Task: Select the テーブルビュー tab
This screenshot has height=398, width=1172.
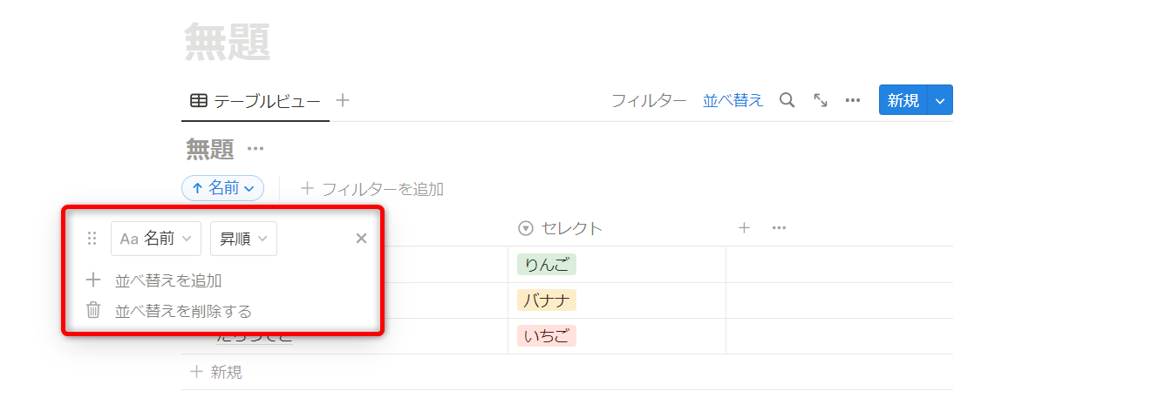Action: 256,100
